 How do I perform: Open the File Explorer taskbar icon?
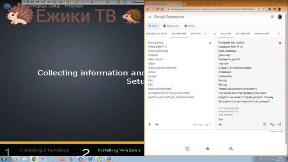click(25, 159)
